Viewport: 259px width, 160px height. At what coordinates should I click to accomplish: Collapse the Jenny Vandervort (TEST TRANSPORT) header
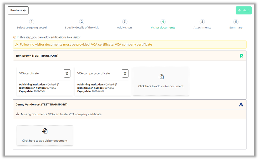(42, 104)
